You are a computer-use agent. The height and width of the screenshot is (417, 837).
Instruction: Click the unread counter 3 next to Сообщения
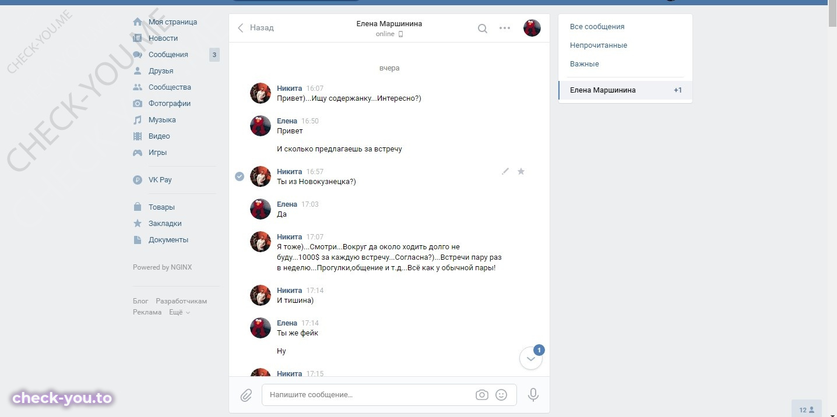point(214,55)
